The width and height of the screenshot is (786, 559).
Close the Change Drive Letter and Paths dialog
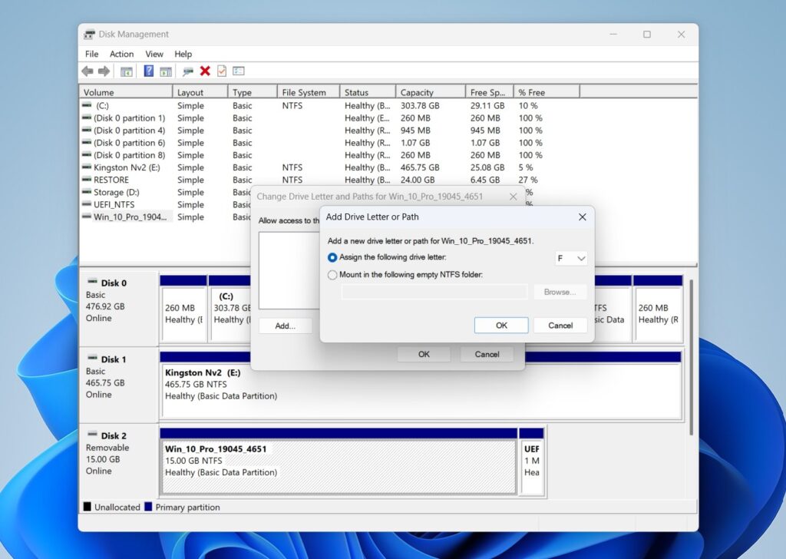(513, 197)
